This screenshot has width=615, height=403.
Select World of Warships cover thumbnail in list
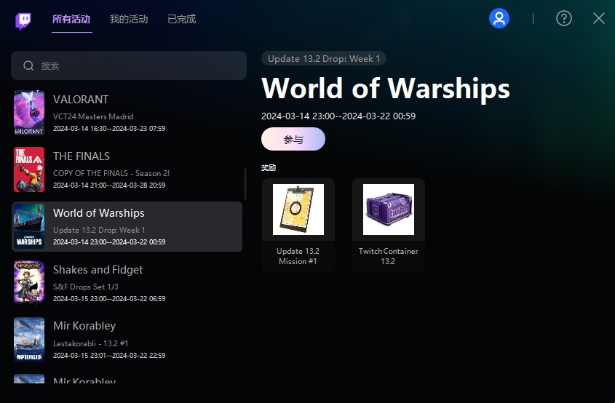tap(29, 226)
